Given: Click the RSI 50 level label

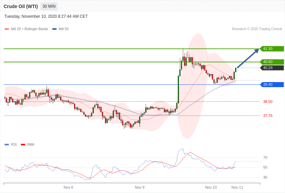Looking at the screenshot, I should click(x=265, y=168).
